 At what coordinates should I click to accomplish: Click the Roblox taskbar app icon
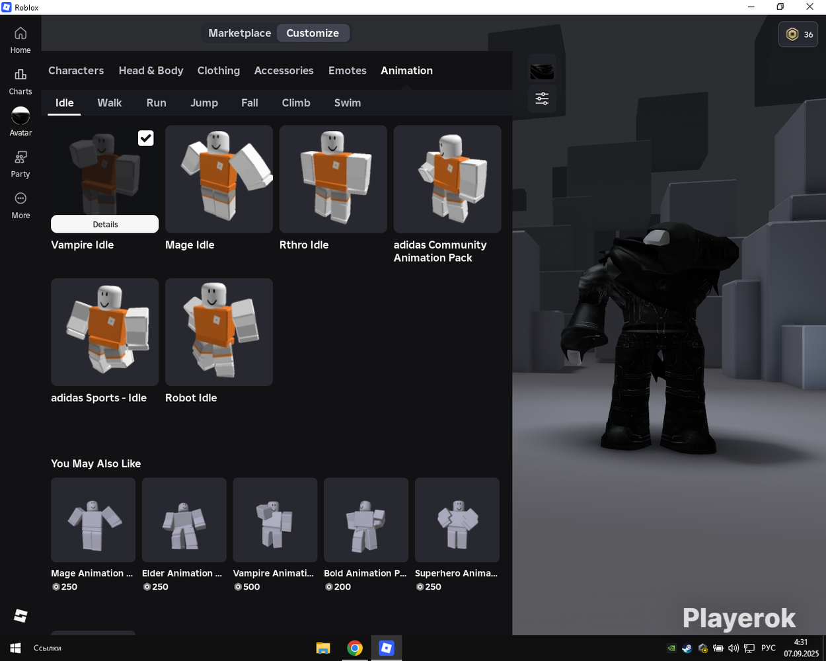tap(387, 648)
